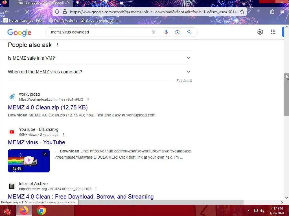Viewport: 289px width, 216px height.
Task: Click the scrollbar up arrow
Action: pyautogui.click(x=286, y=27)
